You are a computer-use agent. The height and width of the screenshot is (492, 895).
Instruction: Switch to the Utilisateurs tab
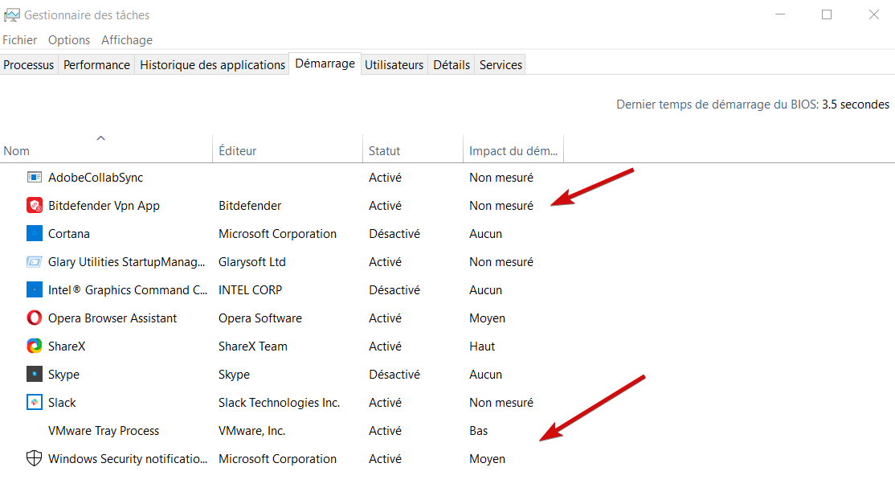394,64
